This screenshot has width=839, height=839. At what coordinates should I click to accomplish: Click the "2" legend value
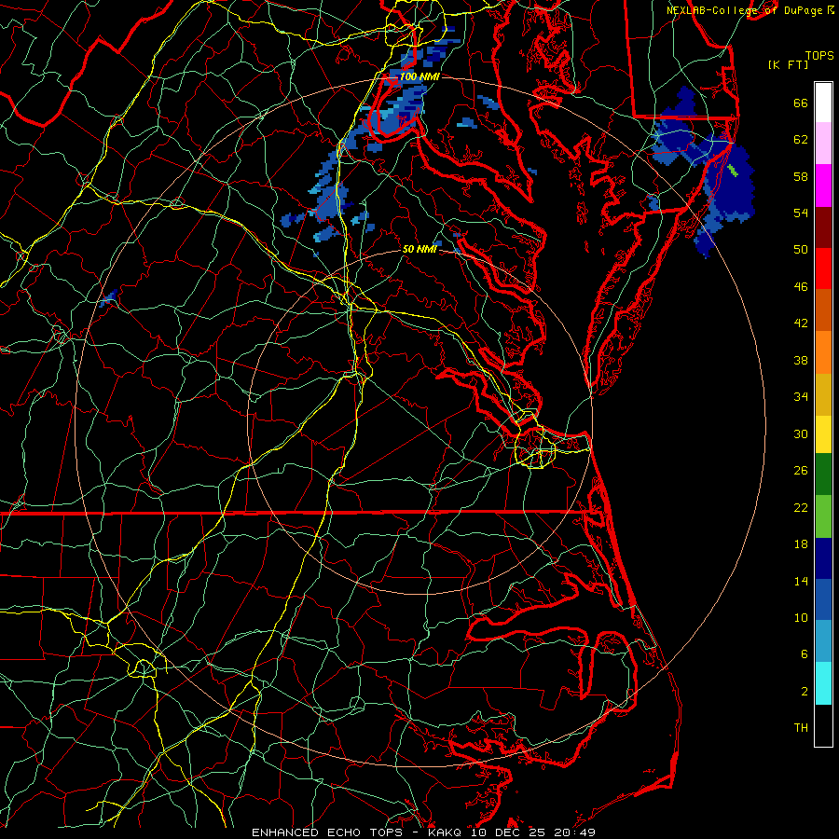(805, 692)
